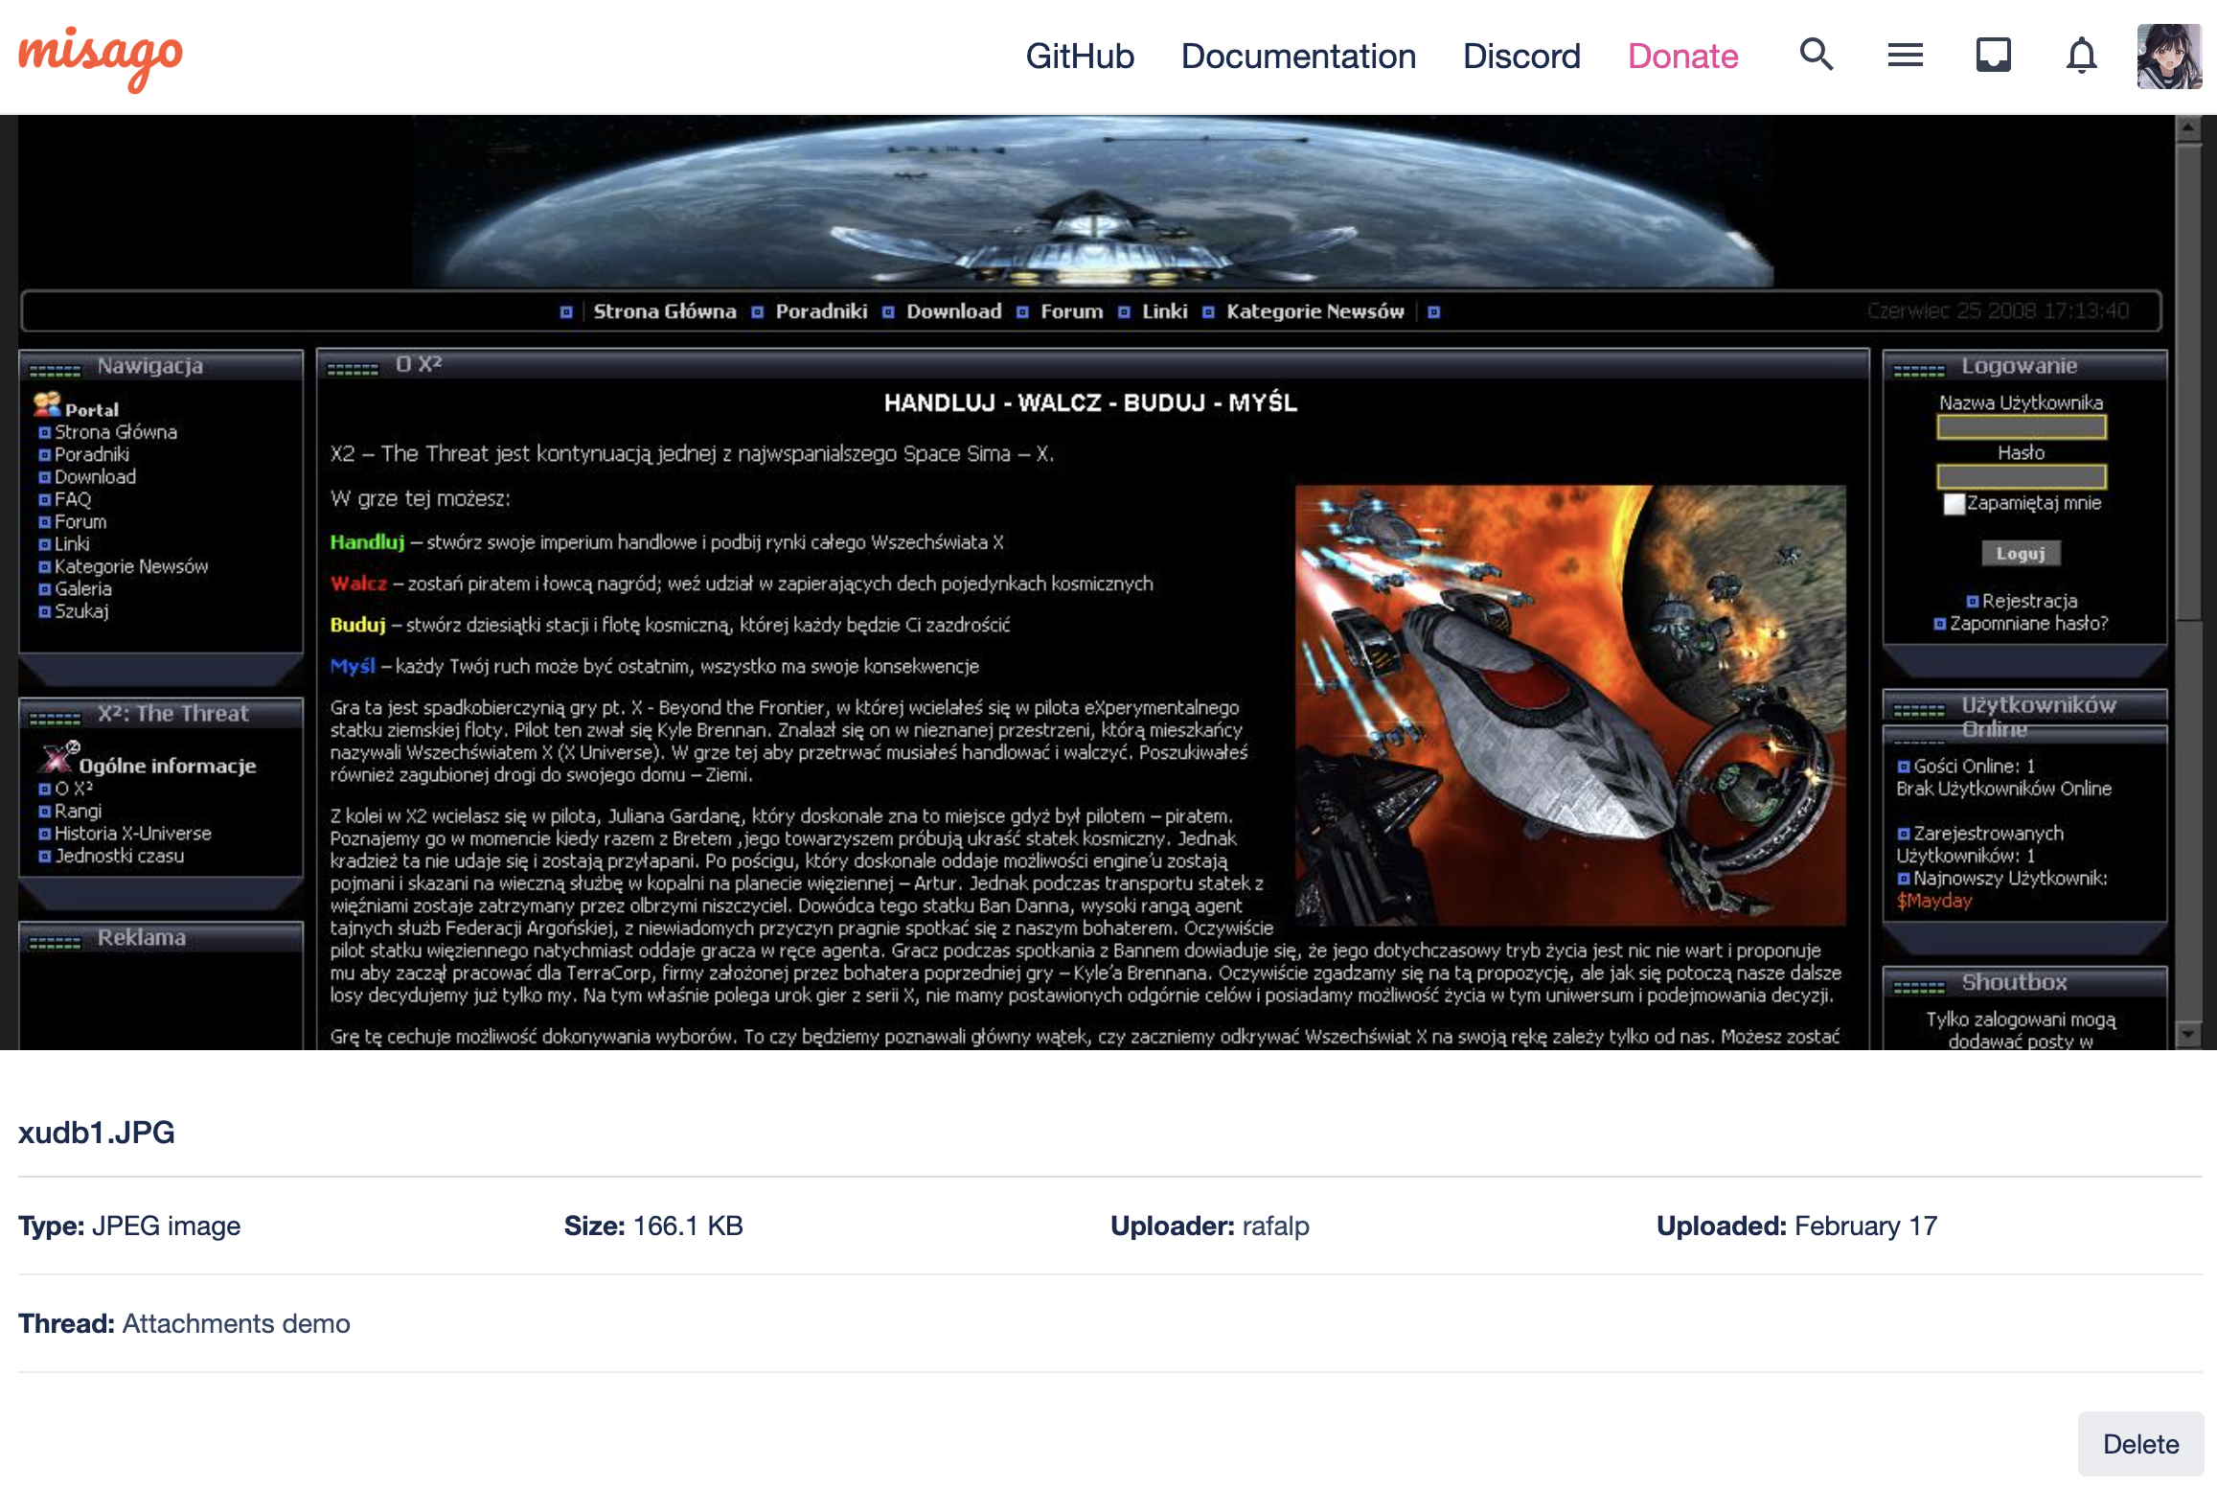The height and width of the screenshot is (1489, 2217).
Task: Open the private threads inbox icon
Action: [1993, 56]
